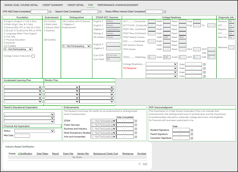
Task: Open calendar for CPR-AED Date Completed
Action: [50, 12]
